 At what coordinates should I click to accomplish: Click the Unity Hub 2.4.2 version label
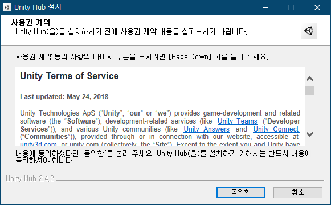point(30,179)
